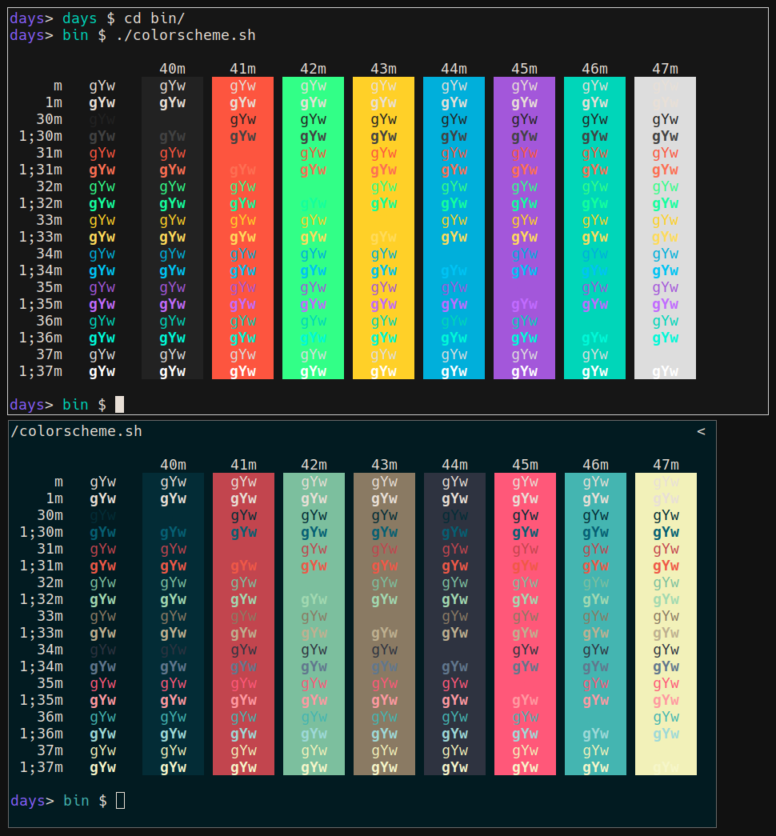Click the '1;34m' row label in top terminal
Screen dimensions: 776x836
(41, 270)
